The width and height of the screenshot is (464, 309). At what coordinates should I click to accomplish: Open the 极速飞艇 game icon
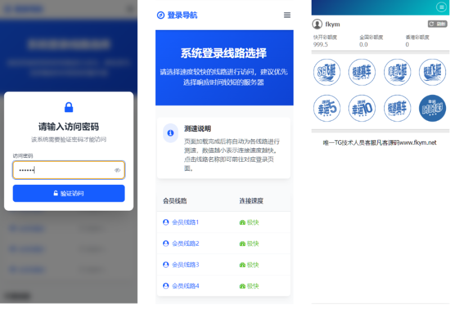coord(433,72)
